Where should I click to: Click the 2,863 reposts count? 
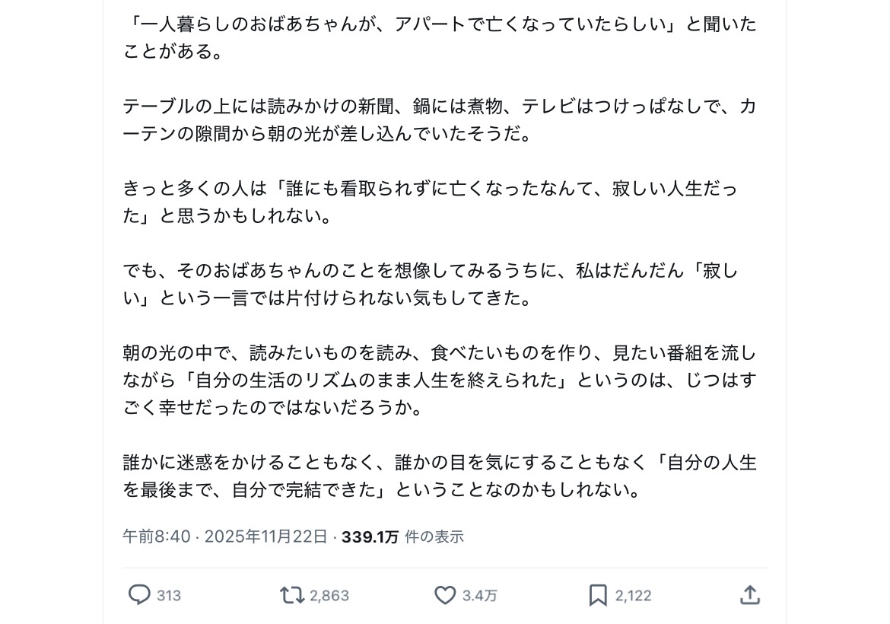(329, 596)
